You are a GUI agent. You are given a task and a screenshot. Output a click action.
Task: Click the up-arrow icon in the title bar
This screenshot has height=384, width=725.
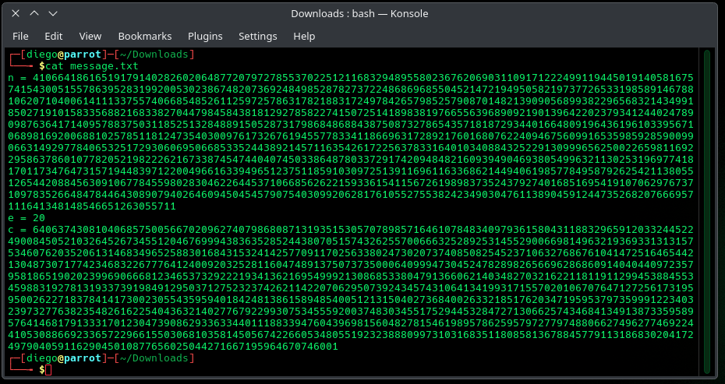click(x=34, y=13)
